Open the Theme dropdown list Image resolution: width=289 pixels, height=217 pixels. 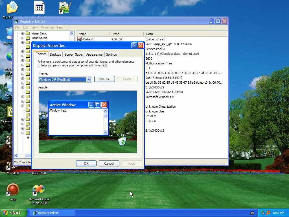click(x=89, y=79)
